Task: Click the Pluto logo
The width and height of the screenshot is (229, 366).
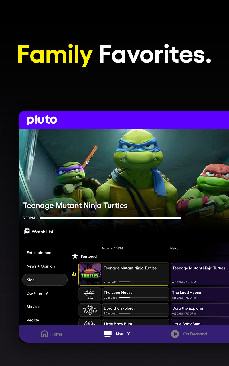Action: [42, 120]
